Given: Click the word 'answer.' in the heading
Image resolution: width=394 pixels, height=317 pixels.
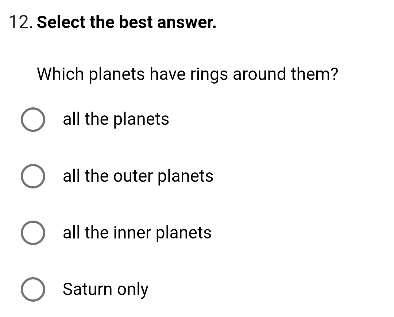Looking at the screenshot, I should [187, 23].
